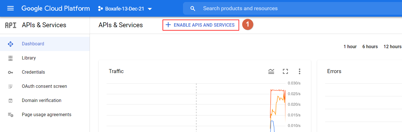Open the hamburger navigation menu

(10, 8)
